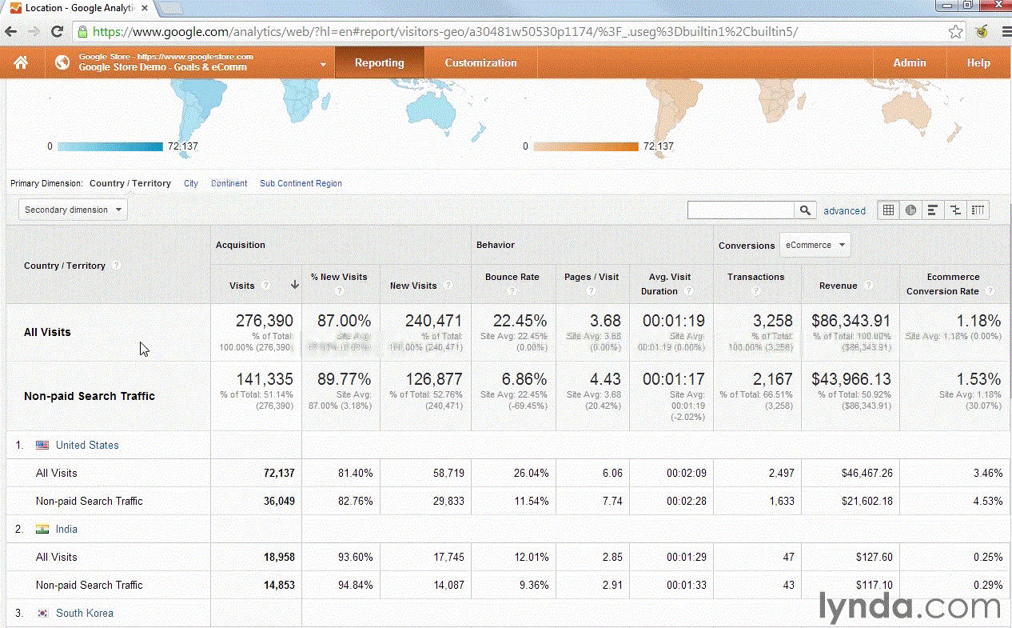Viewport: 1012px width, 628px height.
Task: Open the Help menu item
Action: [978, 62]
